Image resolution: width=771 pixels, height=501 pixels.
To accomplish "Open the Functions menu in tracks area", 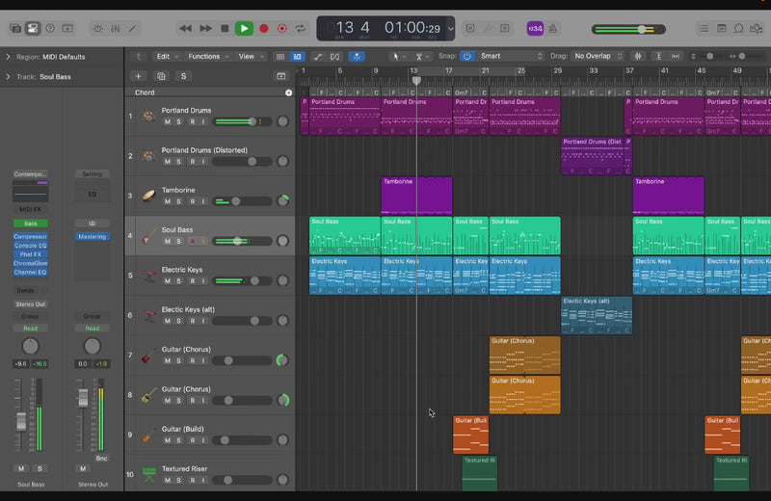I will (206, 56).
